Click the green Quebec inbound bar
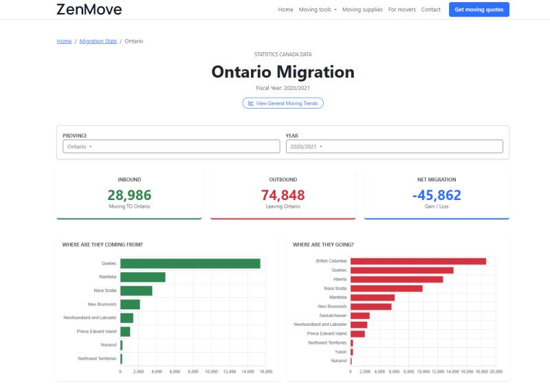This screenshot has width=550, height=387. point(190,263)
